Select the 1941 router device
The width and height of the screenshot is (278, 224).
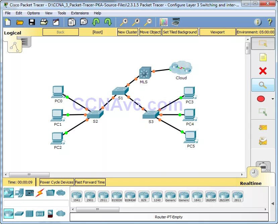[76, 196]
